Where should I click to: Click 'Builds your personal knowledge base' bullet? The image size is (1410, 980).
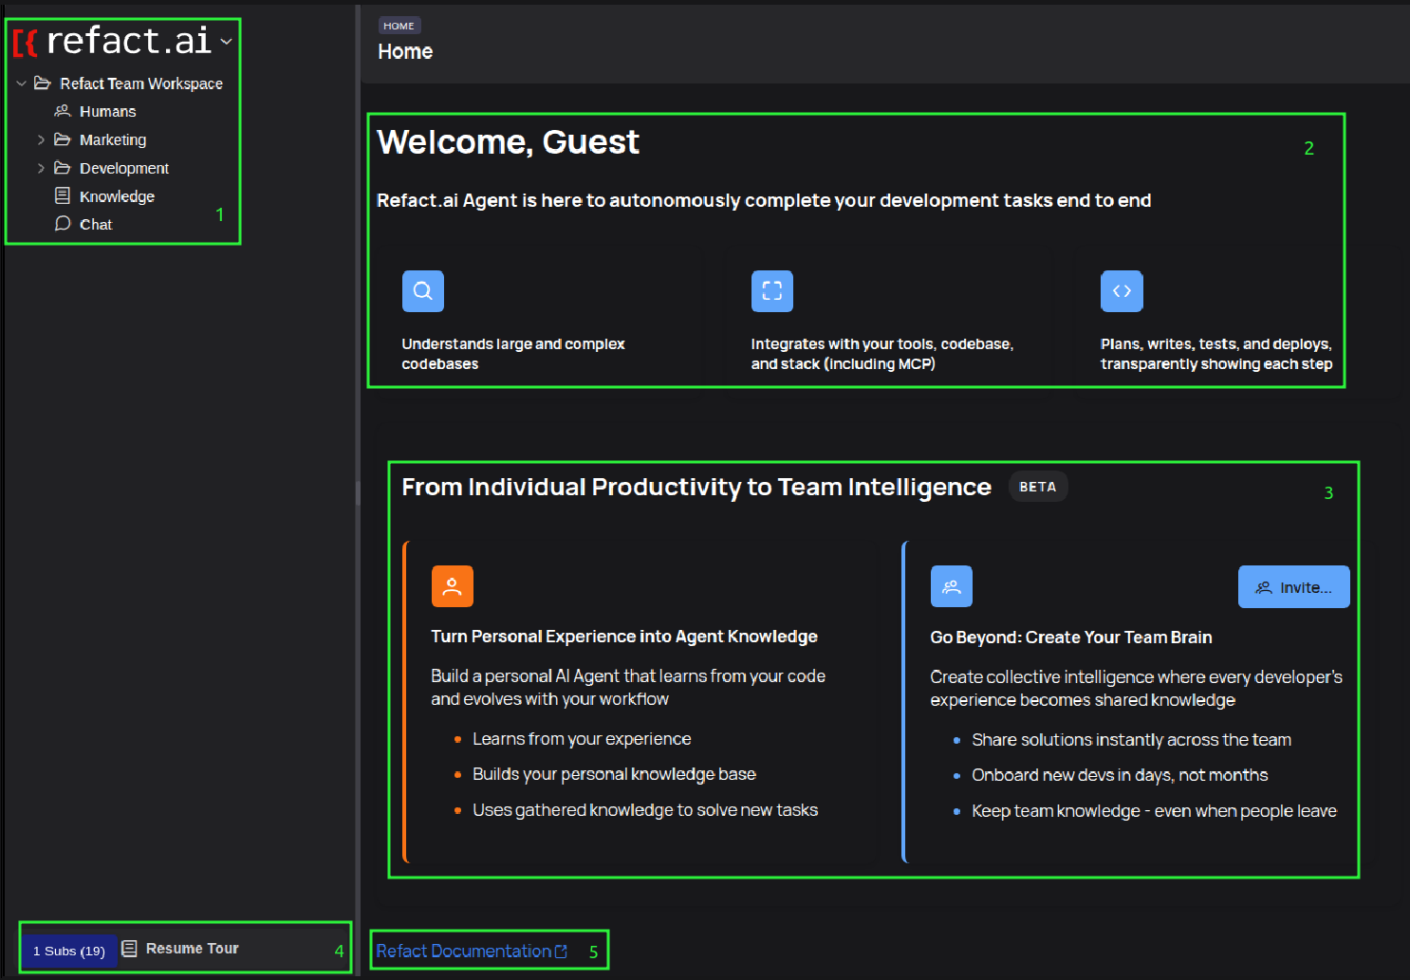[614, 774]
